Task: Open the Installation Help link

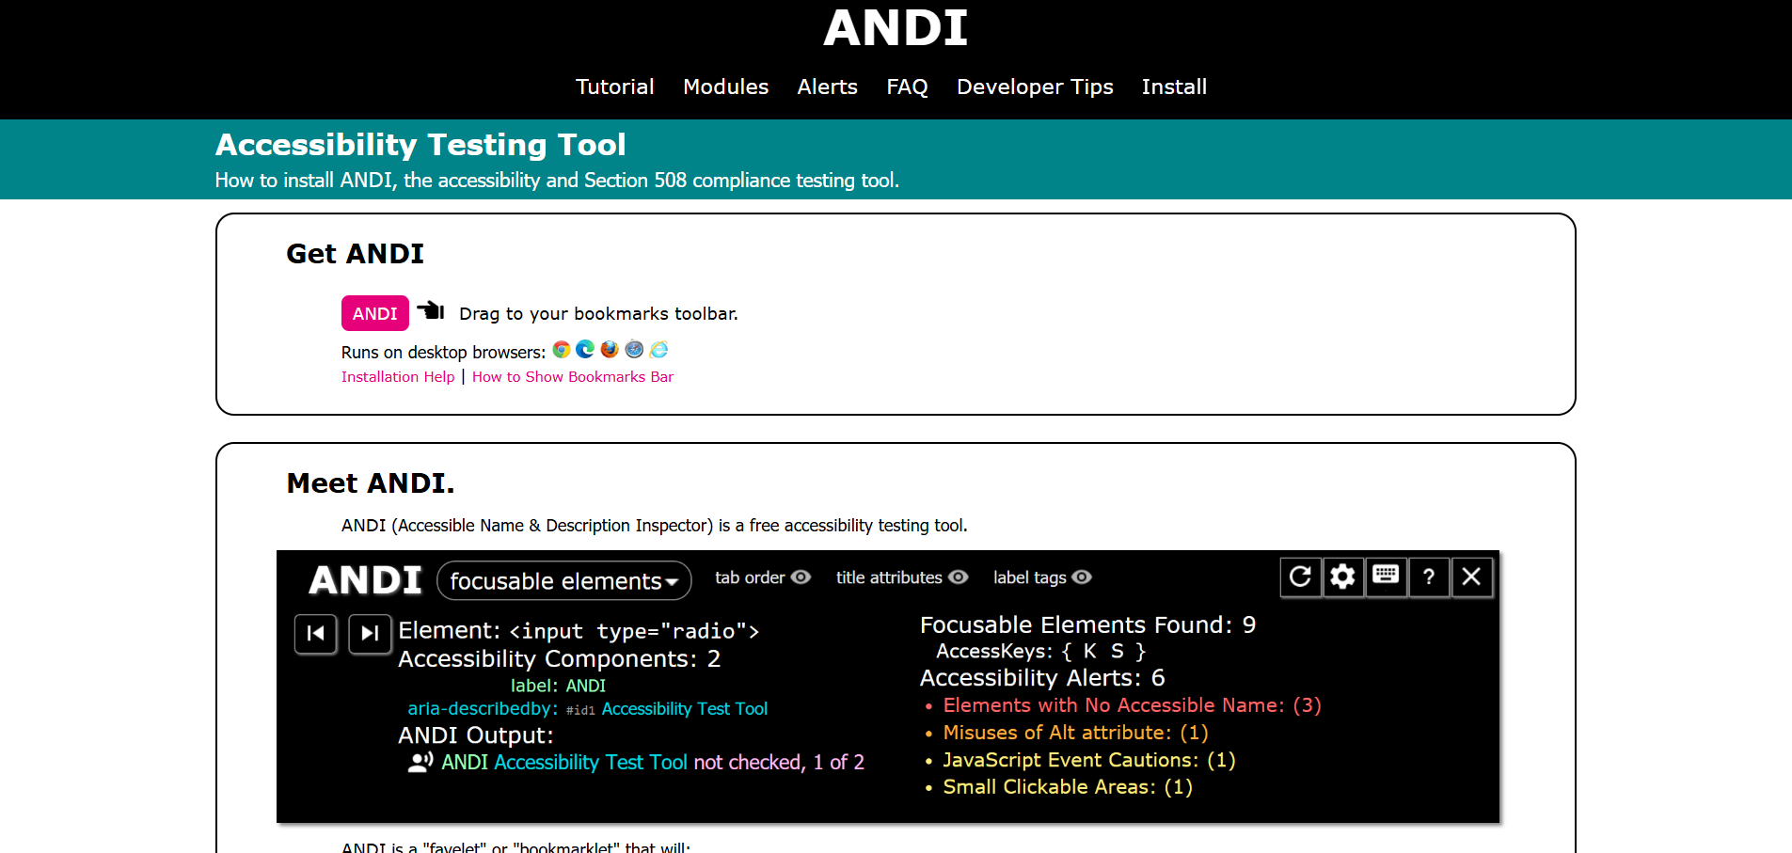Action: (x=397, y=376)
